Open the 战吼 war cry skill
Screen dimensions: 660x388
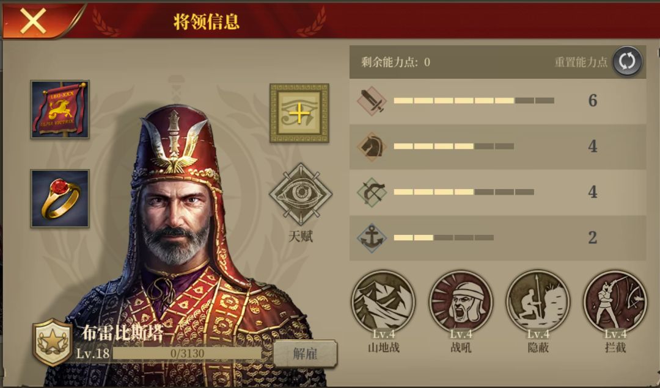coord(461,302)
